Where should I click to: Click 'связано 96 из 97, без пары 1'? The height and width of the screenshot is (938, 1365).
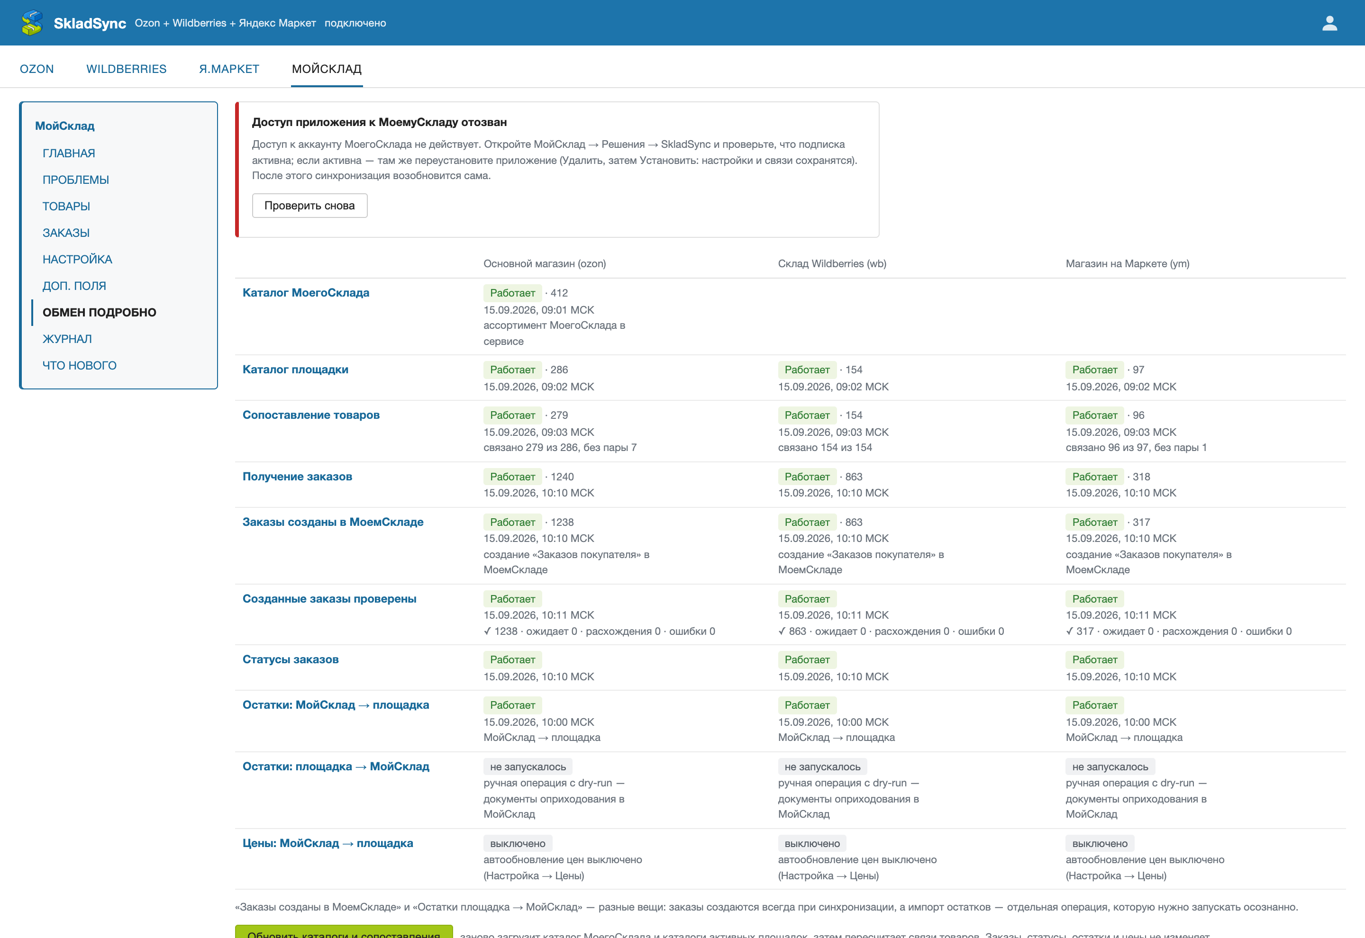pyautogui.click(x=1136, y=447)
